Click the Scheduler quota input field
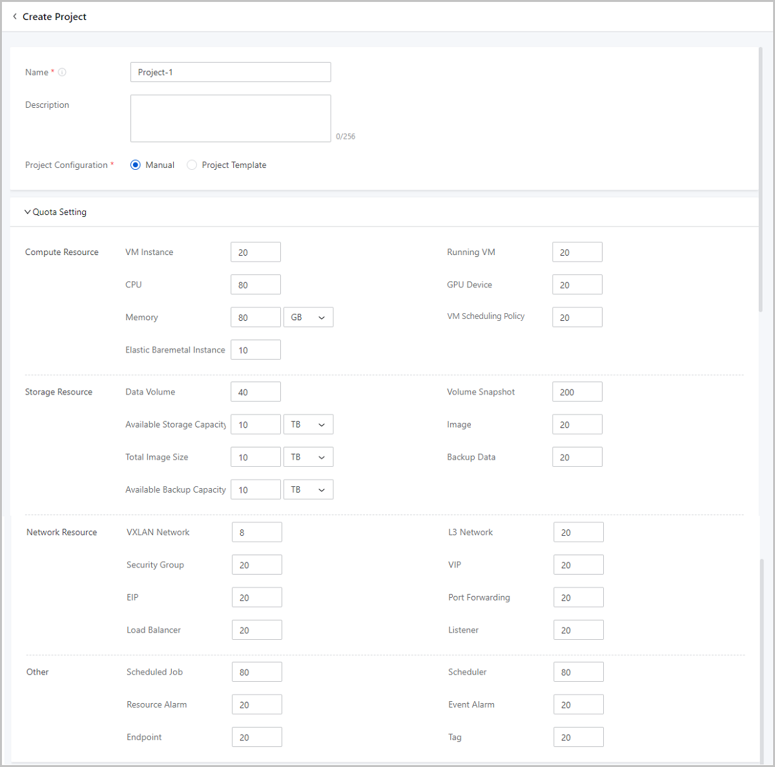 coord(578,672)
